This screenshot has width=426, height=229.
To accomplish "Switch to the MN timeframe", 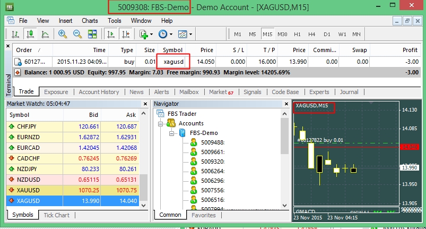I will [x=357, y=34].
